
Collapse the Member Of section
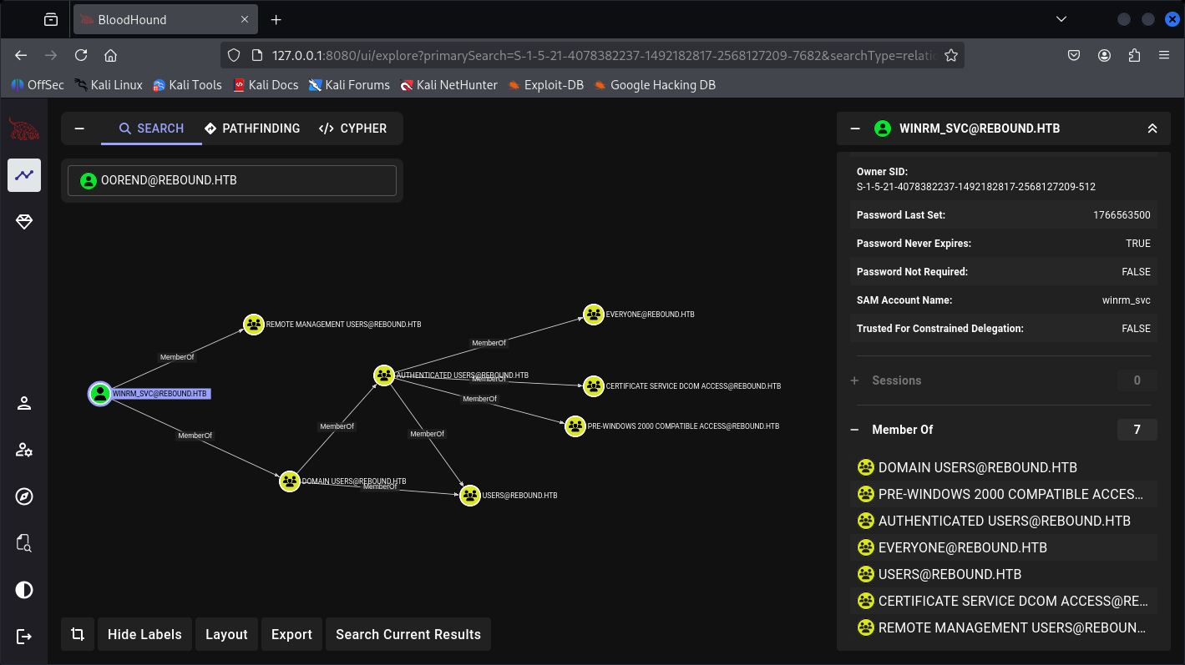pos(854,430)
